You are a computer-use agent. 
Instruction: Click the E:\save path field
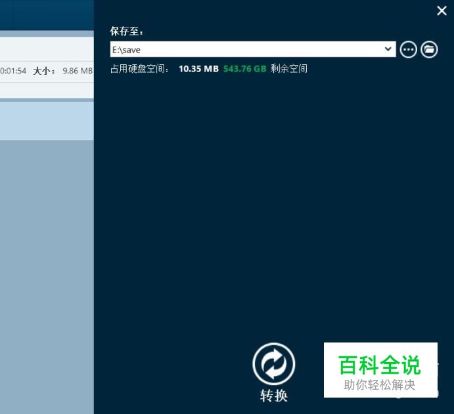[x=253, y=49]
